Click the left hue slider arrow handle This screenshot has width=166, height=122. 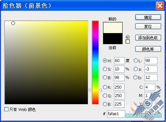(90, 90)
